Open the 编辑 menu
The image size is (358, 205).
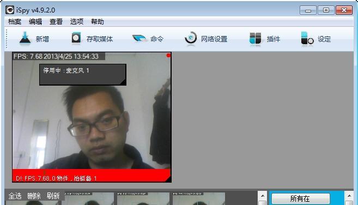click(35, 22)
